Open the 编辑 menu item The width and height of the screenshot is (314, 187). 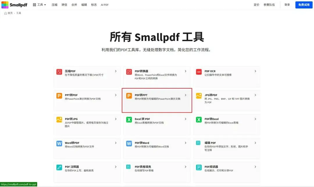point(84,5)
